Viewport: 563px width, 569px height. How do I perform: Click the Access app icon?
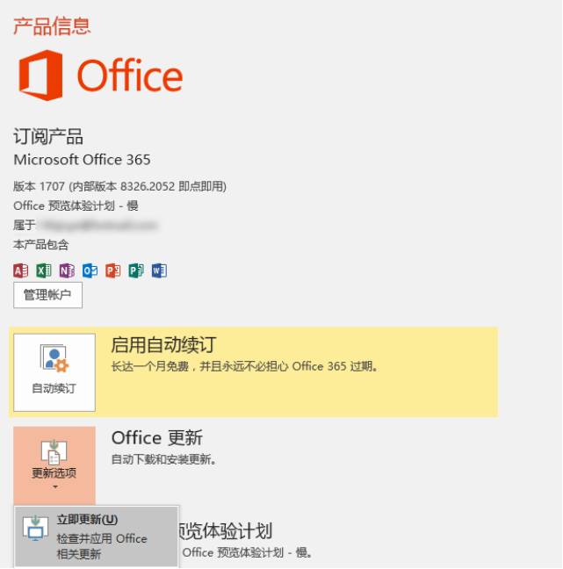pos(21,270)
